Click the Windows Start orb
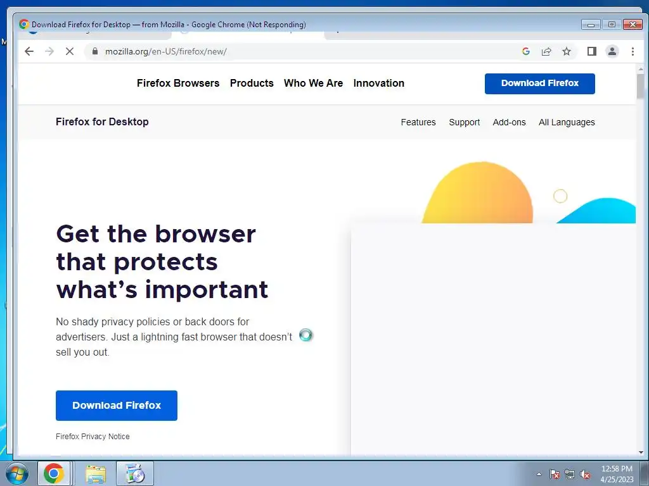The height and width of the screenshot is (486, 649). tap(17, 473)
